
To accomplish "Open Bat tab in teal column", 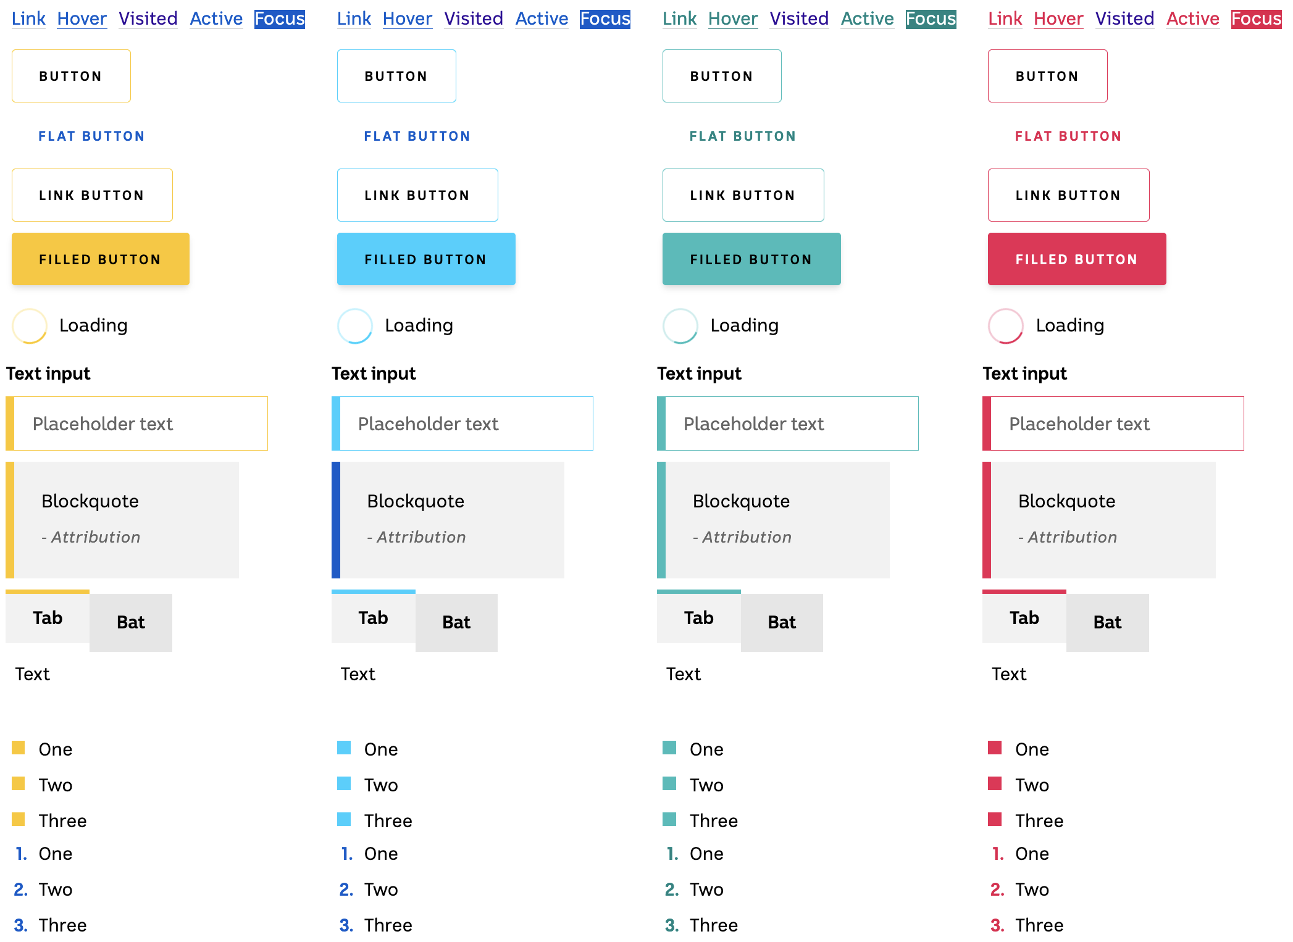I will click(x=782, y=622).
